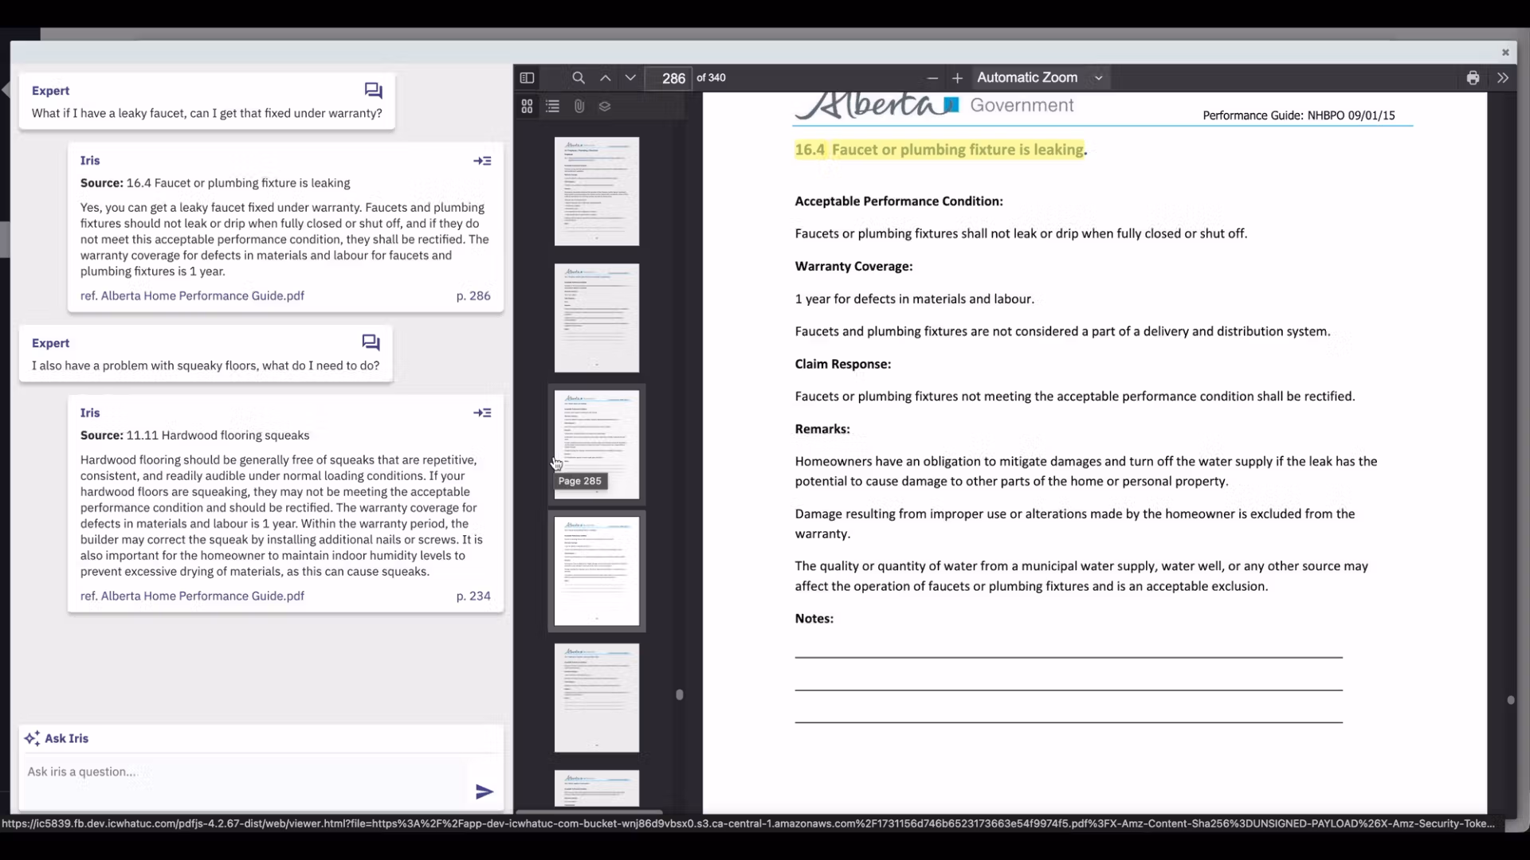The height and width of the screenshot is (860, 1530).
Task: Close the document viewer overlay
Action: (1505, 53)
